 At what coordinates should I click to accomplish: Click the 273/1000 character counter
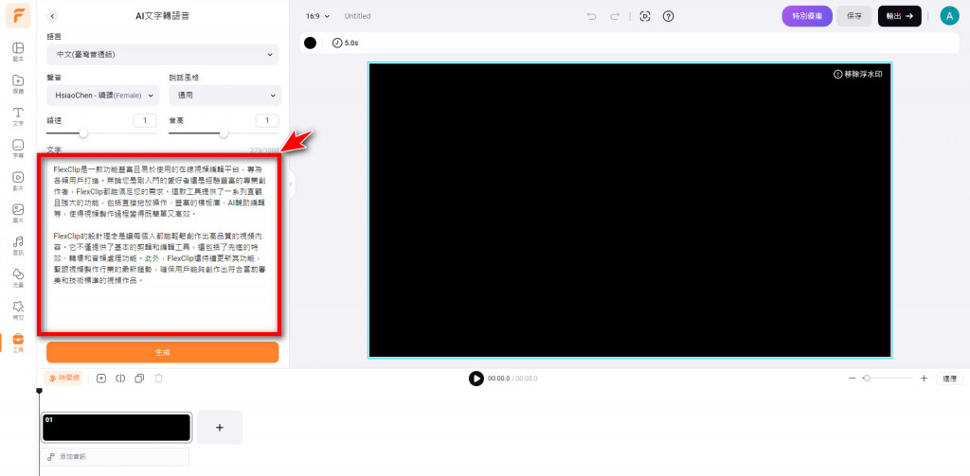[x=264, y=150]
